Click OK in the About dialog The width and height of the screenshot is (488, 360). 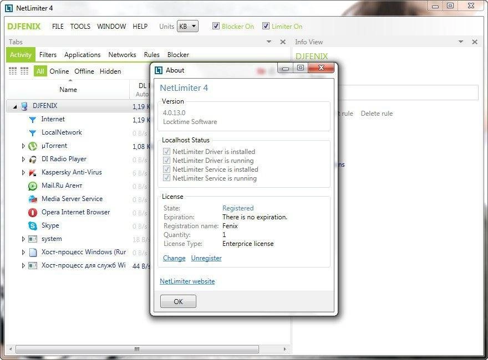tap(178, 301)
